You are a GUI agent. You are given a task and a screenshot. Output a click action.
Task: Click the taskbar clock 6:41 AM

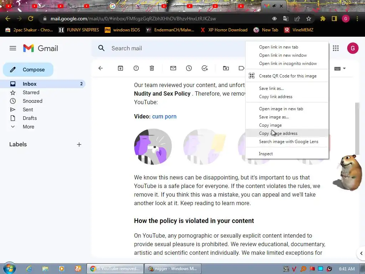tap(347, 269)
